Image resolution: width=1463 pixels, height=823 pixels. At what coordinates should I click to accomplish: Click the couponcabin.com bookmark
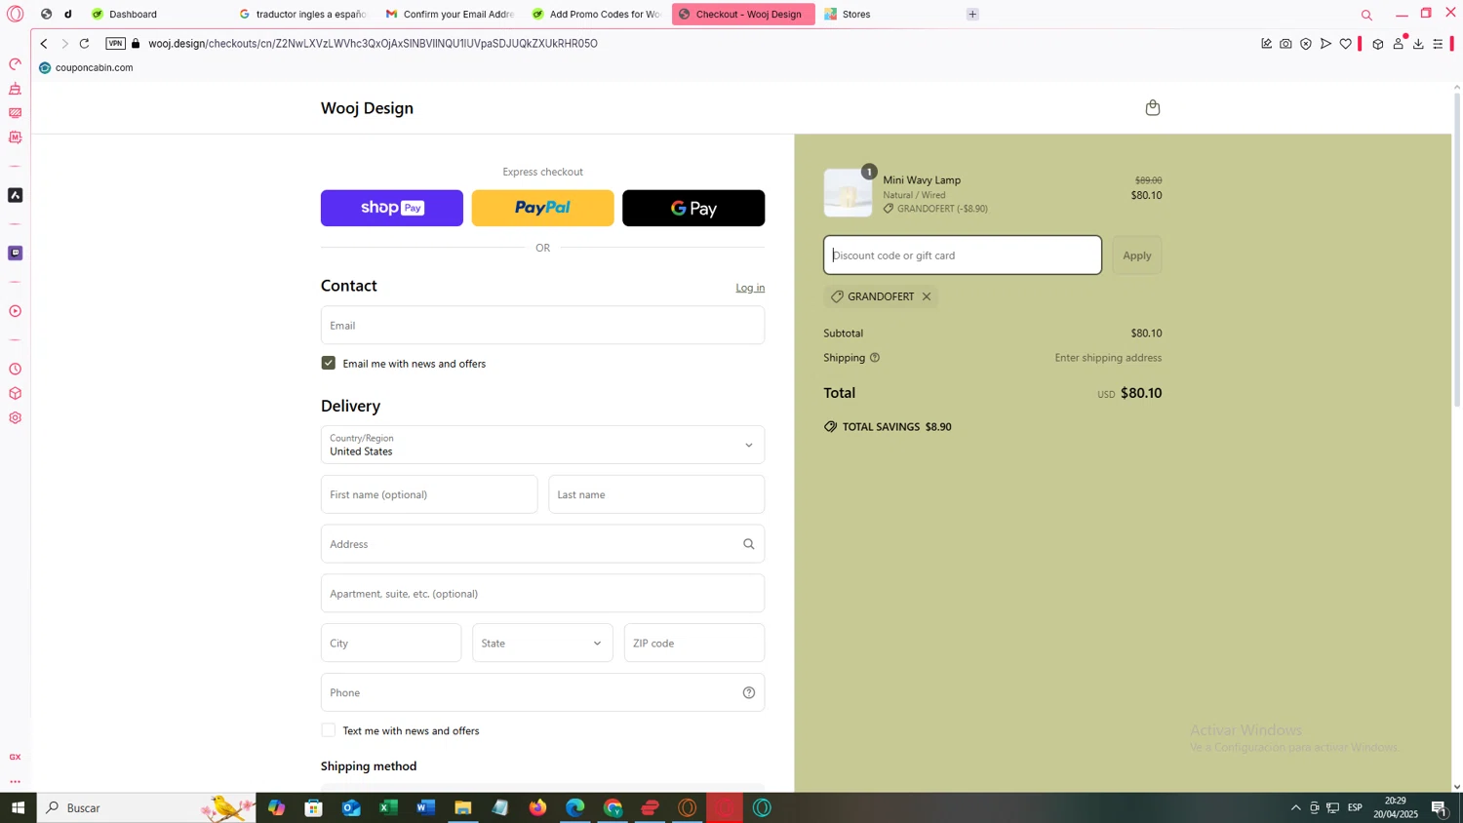click(86, 68)
